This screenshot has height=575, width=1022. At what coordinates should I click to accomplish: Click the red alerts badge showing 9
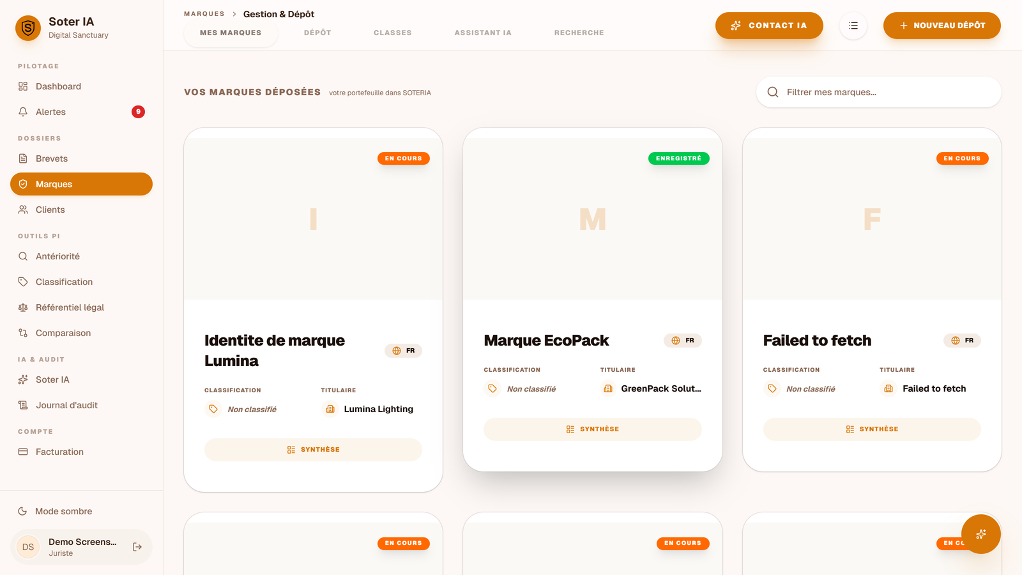(138, 112)
